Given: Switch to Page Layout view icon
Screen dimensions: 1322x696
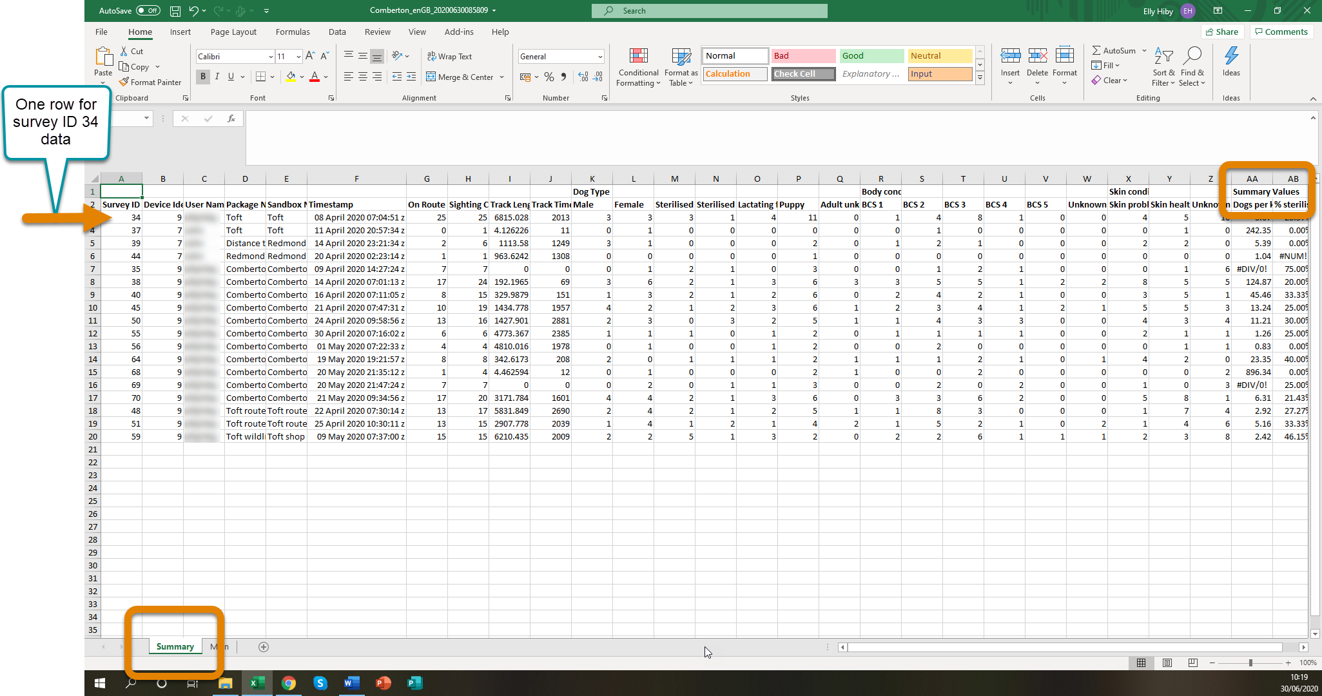Looking at the screenshot, I should (x=1167, y=662).
